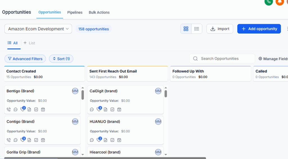This screenshot has height=159, width=288.
Task: Click the Search Opportunities field
Action: point(222,59)
